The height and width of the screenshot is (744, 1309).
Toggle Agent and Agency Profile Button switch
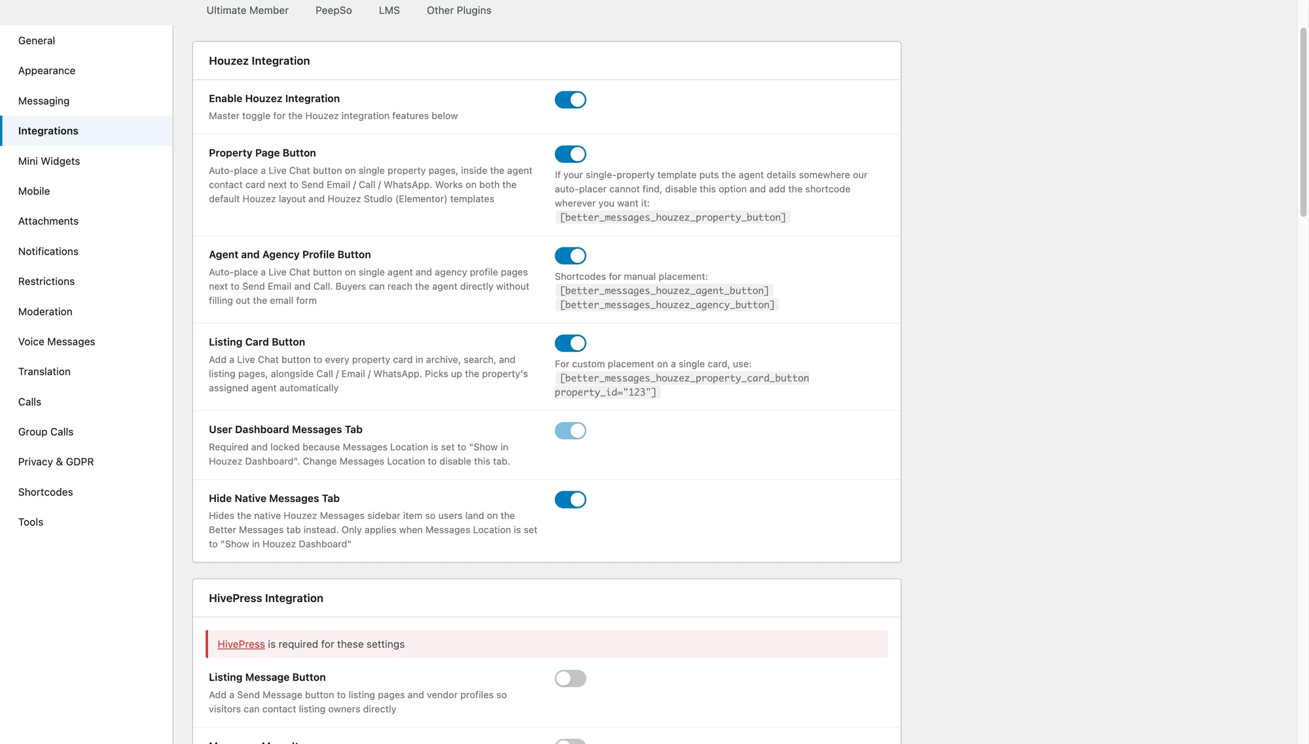(570, 255)
